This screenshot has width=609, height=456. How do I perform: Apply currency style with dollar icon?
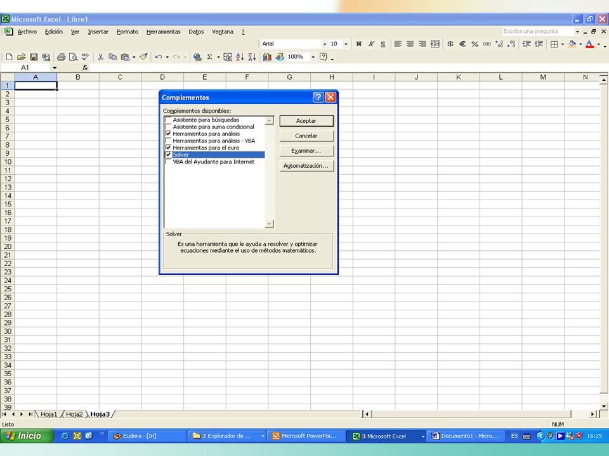pos(450,44)
